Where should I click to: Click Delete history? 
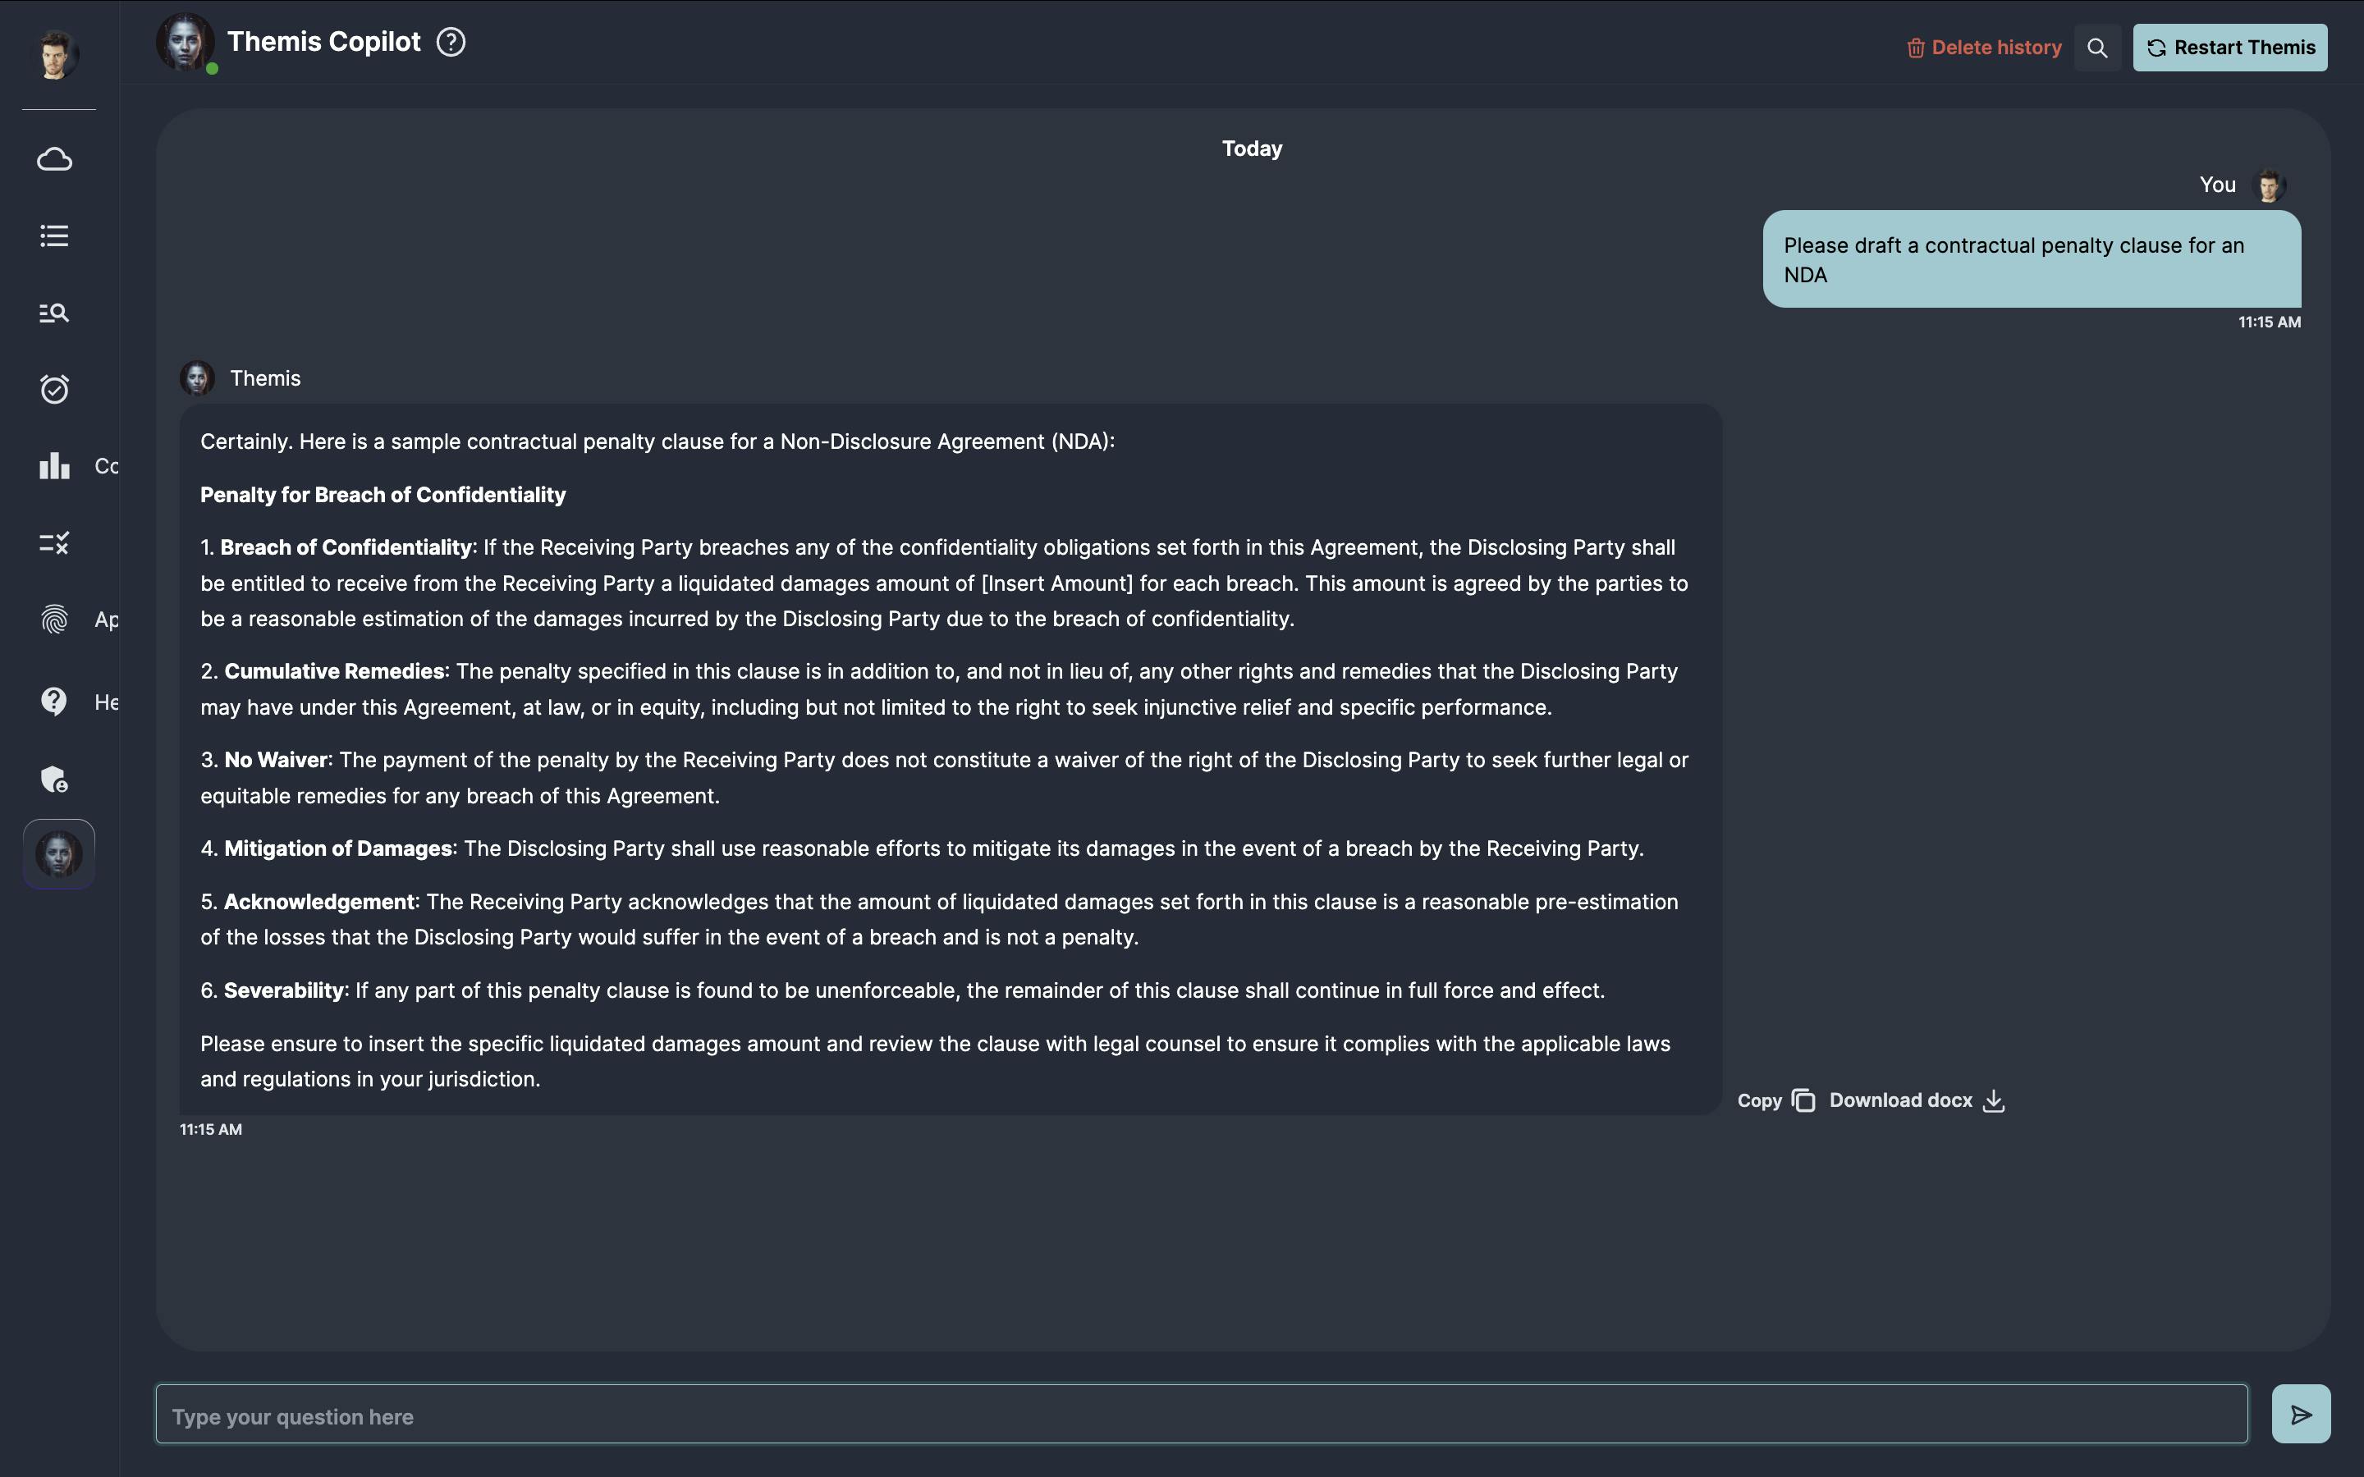[1984, 48]
